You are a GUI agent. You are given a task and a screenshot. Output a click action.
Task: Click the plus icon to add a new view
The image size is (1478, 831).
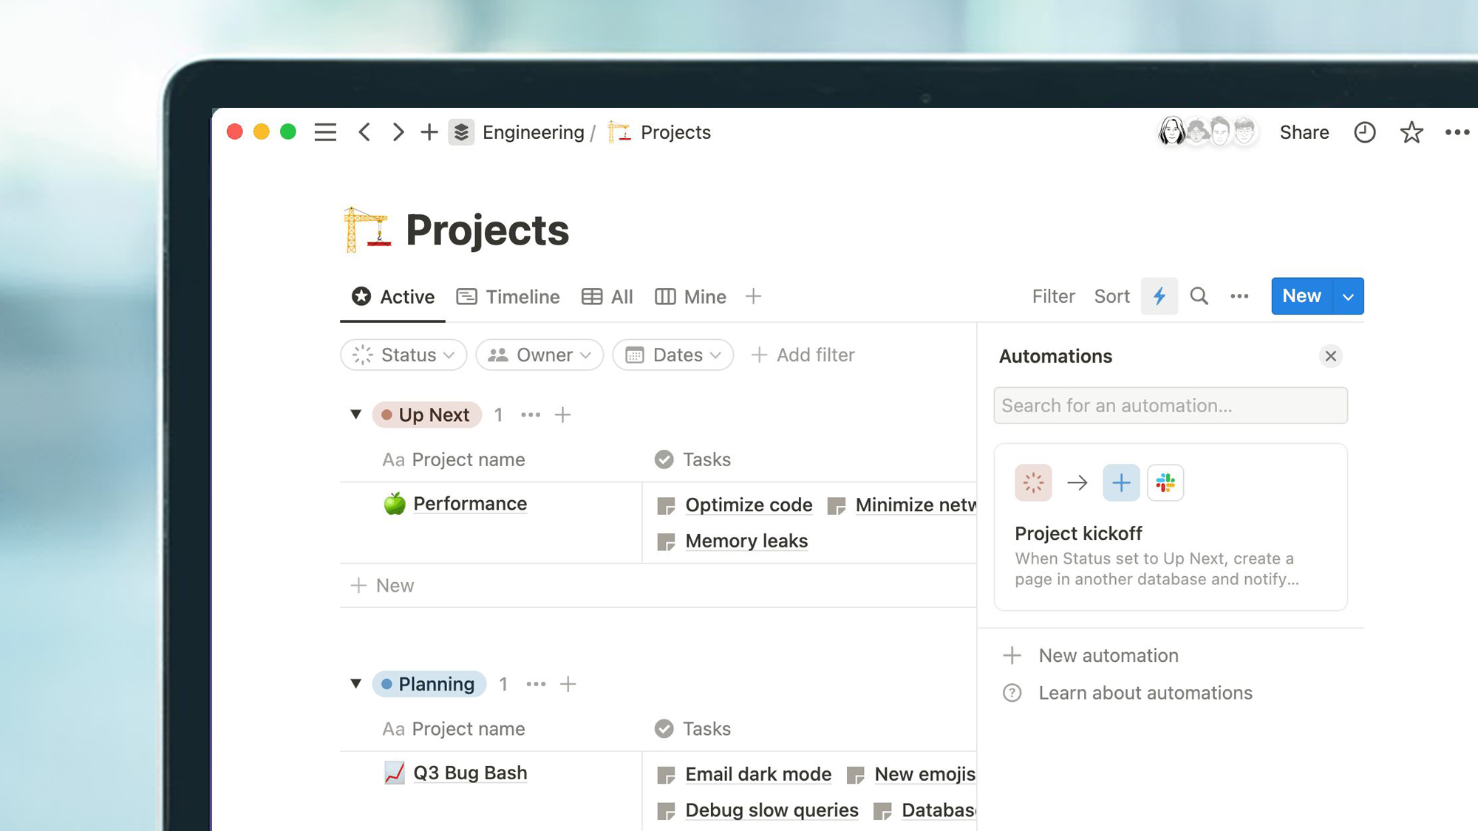(x=753, y=296)
